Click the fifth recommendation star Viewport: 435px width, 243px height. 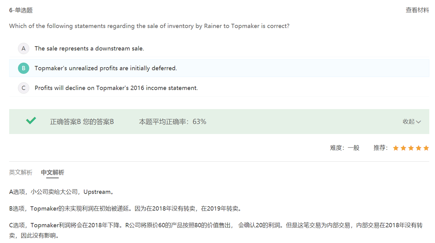tap(426, 148)
